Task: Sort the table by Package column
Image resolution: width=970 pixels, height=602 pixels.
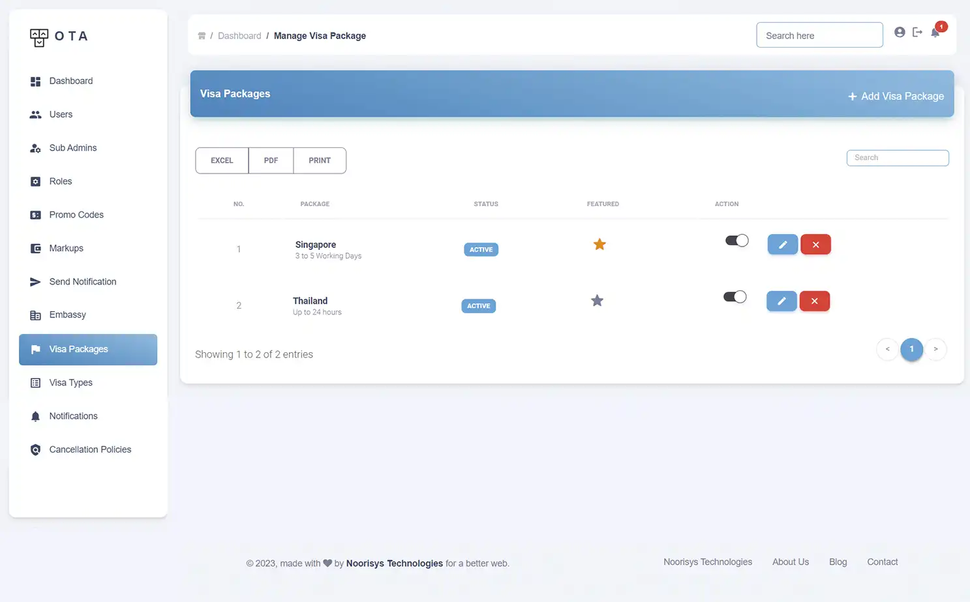Action: 314,204
